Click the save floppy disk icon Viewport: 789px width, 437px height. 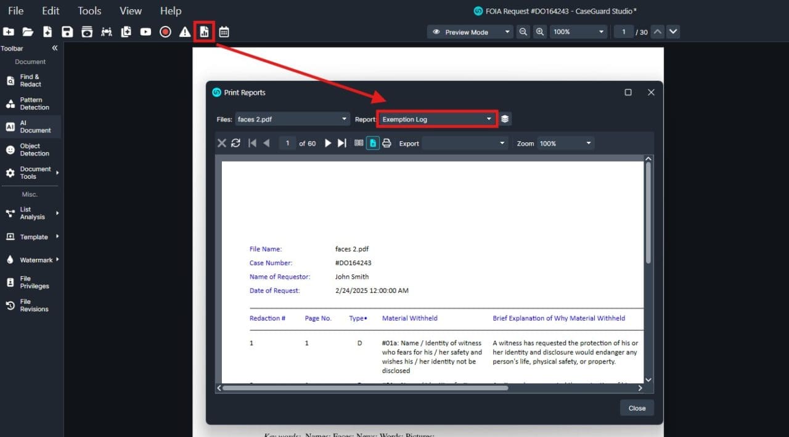[x=67, y=32]
